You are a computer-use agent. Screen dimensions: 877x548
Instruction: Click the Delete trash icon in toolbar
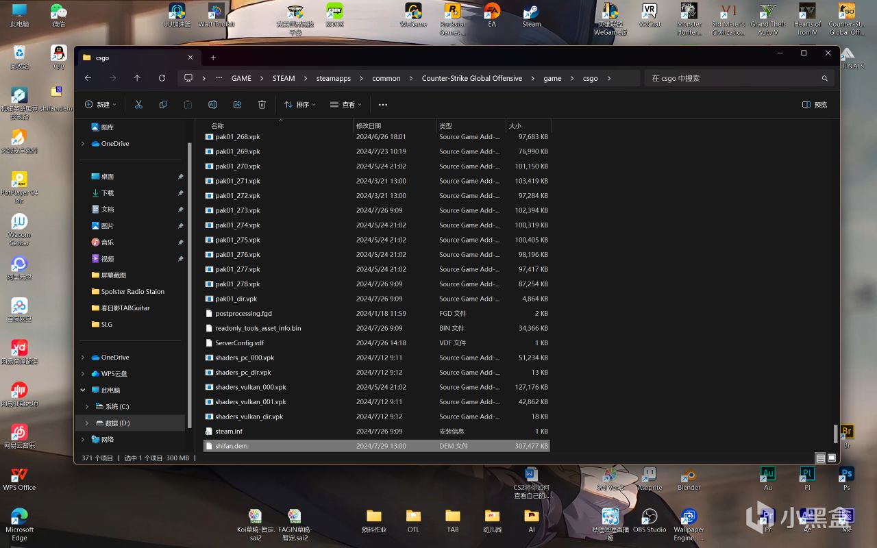[262, 105]
